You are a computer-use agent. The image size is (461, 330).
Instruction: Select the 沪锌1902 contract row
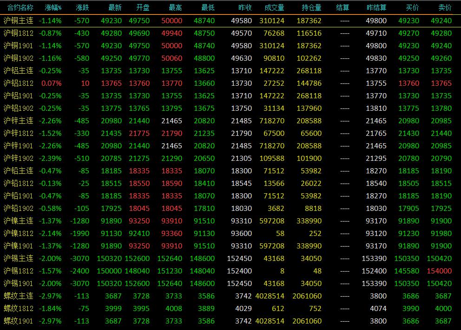pos(230,159)
